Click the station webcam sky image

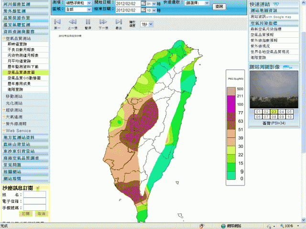[274, 89]
